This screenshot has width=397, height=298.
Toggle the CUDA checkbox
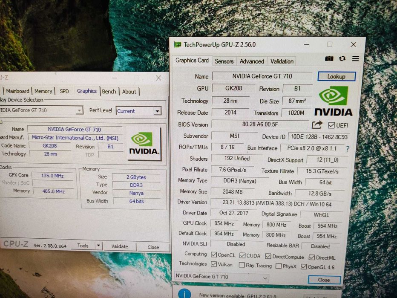click(242, 255)
